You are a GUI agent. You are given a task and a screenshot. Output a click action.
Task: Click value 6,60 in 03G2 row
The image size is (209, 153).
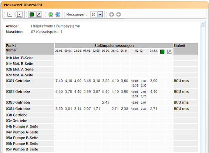tap(59, 91)
